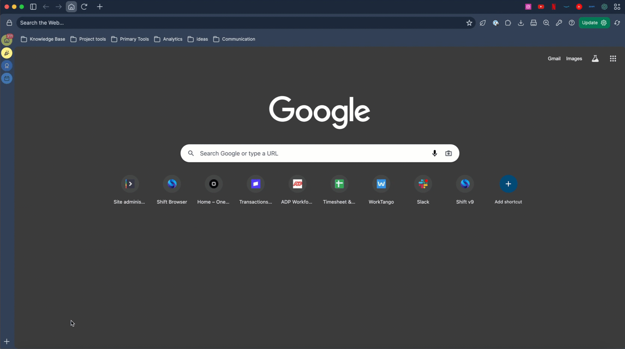Toggle the sidebar panel icon
625x349 pixels.
33,7
